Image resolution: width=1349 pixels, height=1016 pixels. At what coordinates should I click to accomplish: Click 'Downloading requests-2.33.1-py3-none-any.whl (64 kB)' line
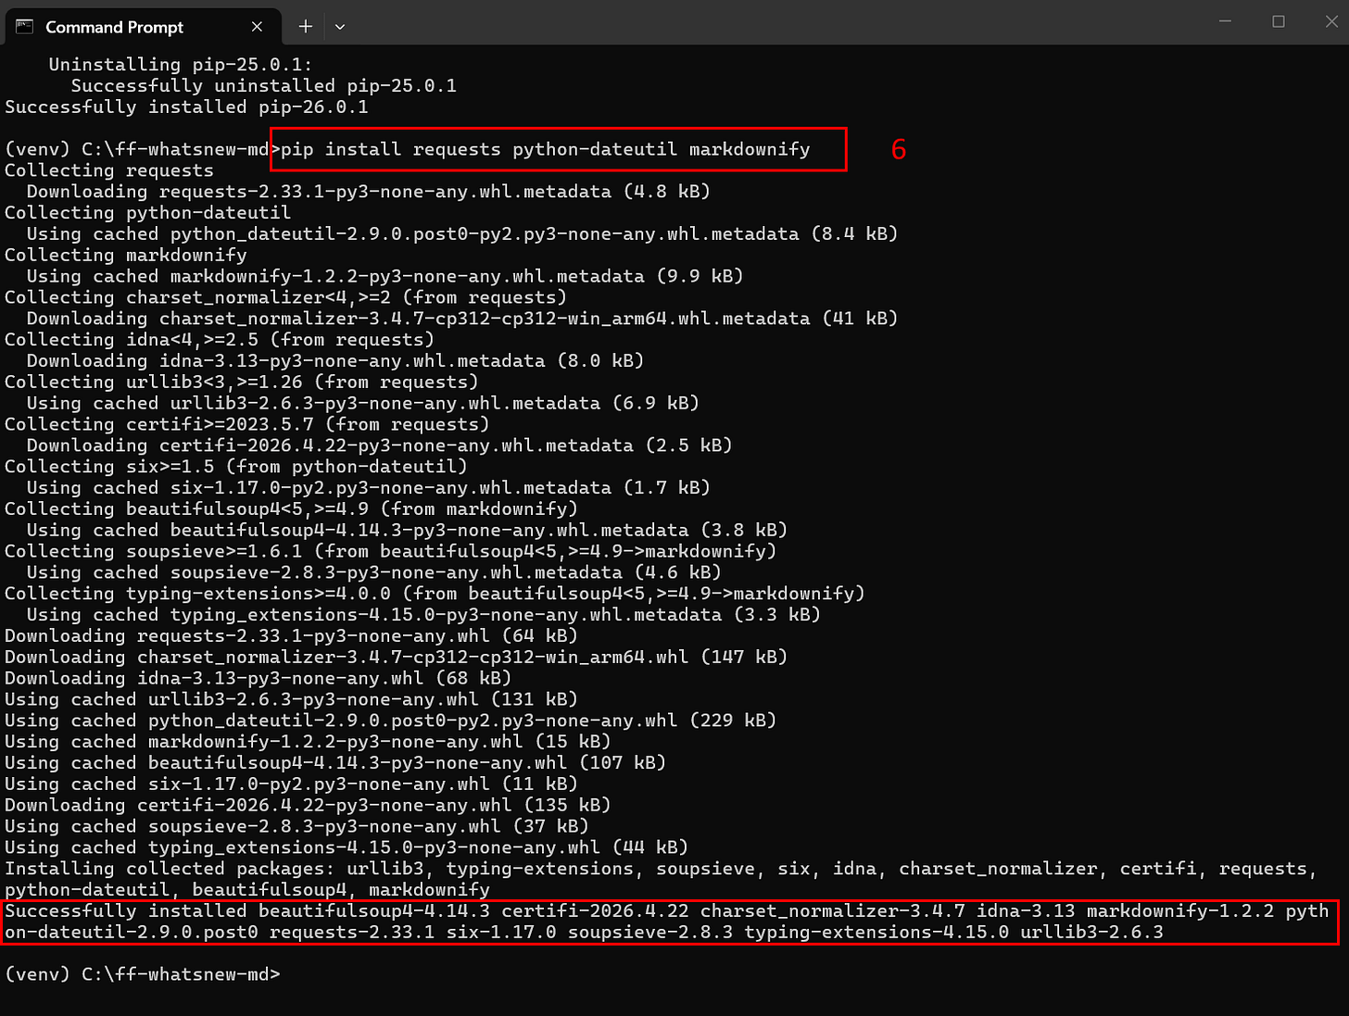(291, 636)
